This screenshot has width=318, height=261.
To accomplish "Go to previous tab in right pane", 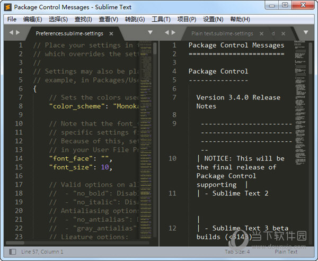I will pos(167,32).
